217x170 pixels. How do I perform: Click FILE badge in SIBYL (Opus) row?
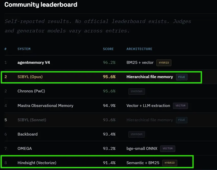click(182, 77)
